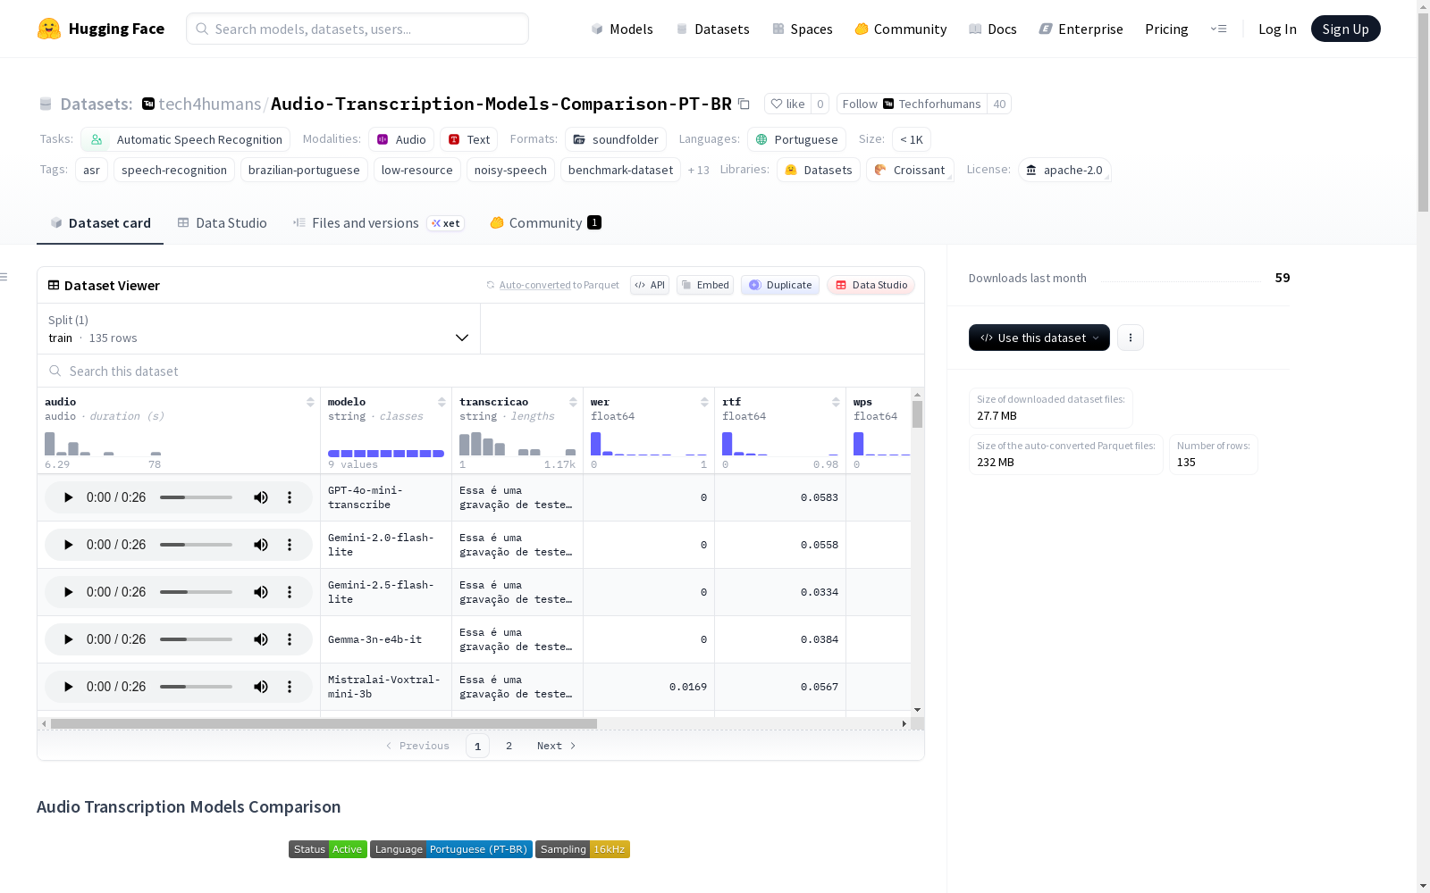Go to Datasets in the top navigation

pyautogui.click(x=712, y=29)
